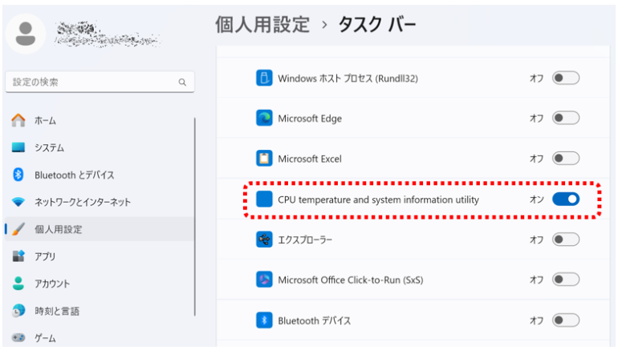
Task: Open the ゲーム settings category
Action: coord(100,338)
